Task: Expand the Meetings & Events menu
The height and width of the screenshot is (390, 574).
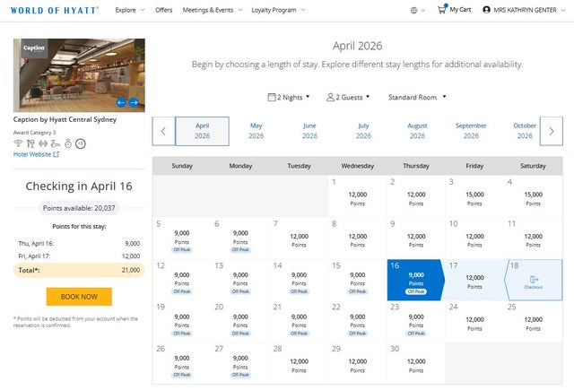Action: click(213, 10)
